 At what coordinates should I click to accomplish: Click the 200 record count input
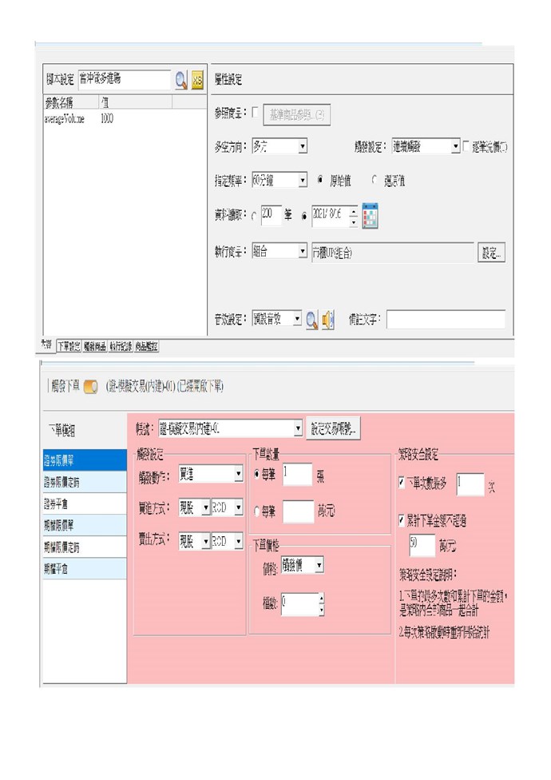(x=272, y=216)
